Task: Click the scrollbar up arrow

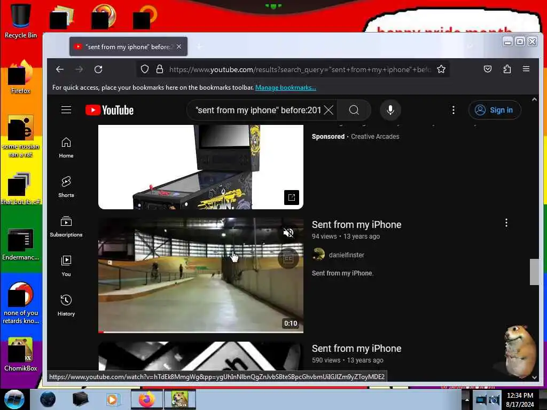Action: 534,99
